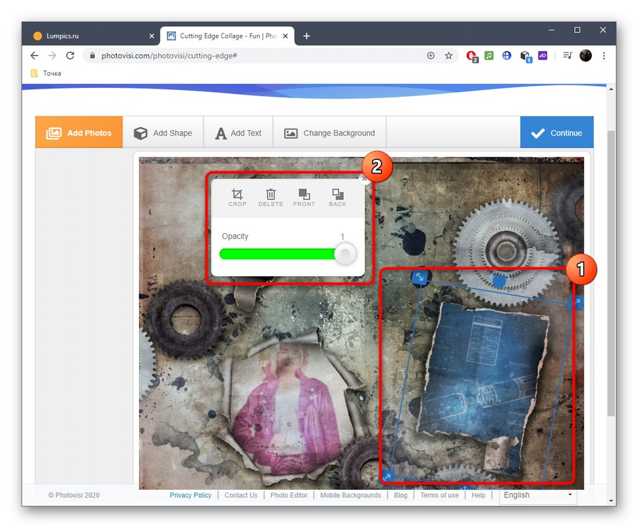Click the green music note extension
The width and height of the screenshot is (638, 528).
pyautogui.click(x=489, y=55)
